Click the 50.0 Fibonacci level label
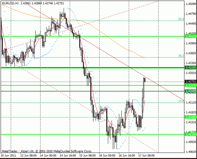Viewport: 197px width, 159px height. (181, 19)
